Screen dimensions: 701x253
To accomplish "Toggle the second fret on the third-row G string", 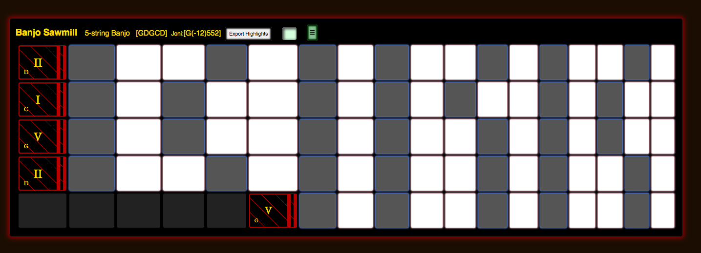I will (139, 136).
